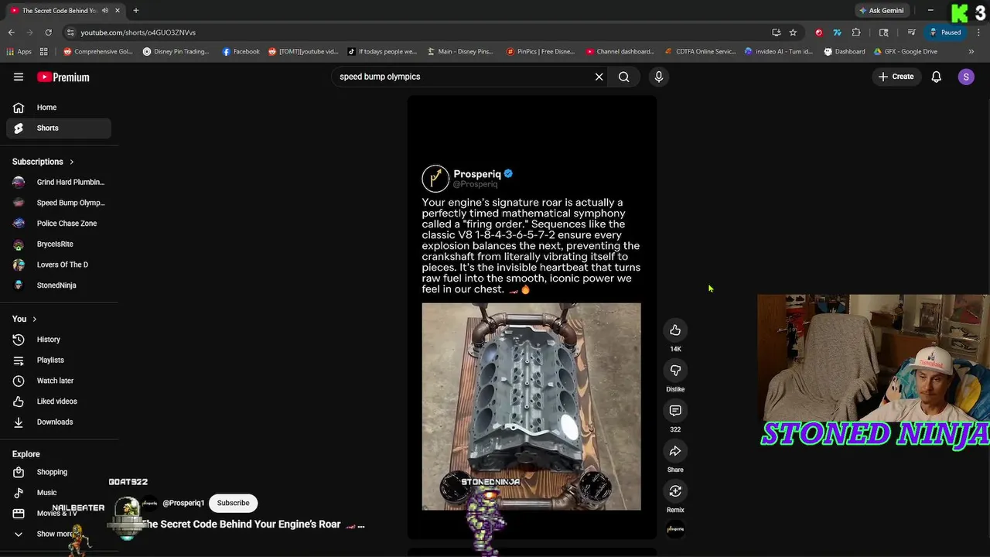
Task: Click the engine block video image
Action: (x=531, y=406)
